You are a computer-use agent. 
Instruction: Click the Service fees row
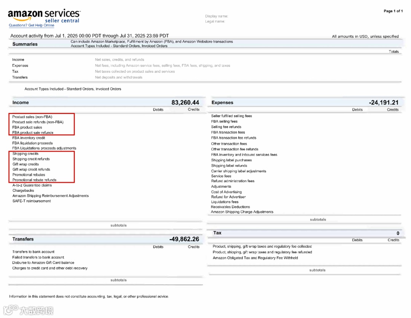pyautogui.click(x=221, y=176)
